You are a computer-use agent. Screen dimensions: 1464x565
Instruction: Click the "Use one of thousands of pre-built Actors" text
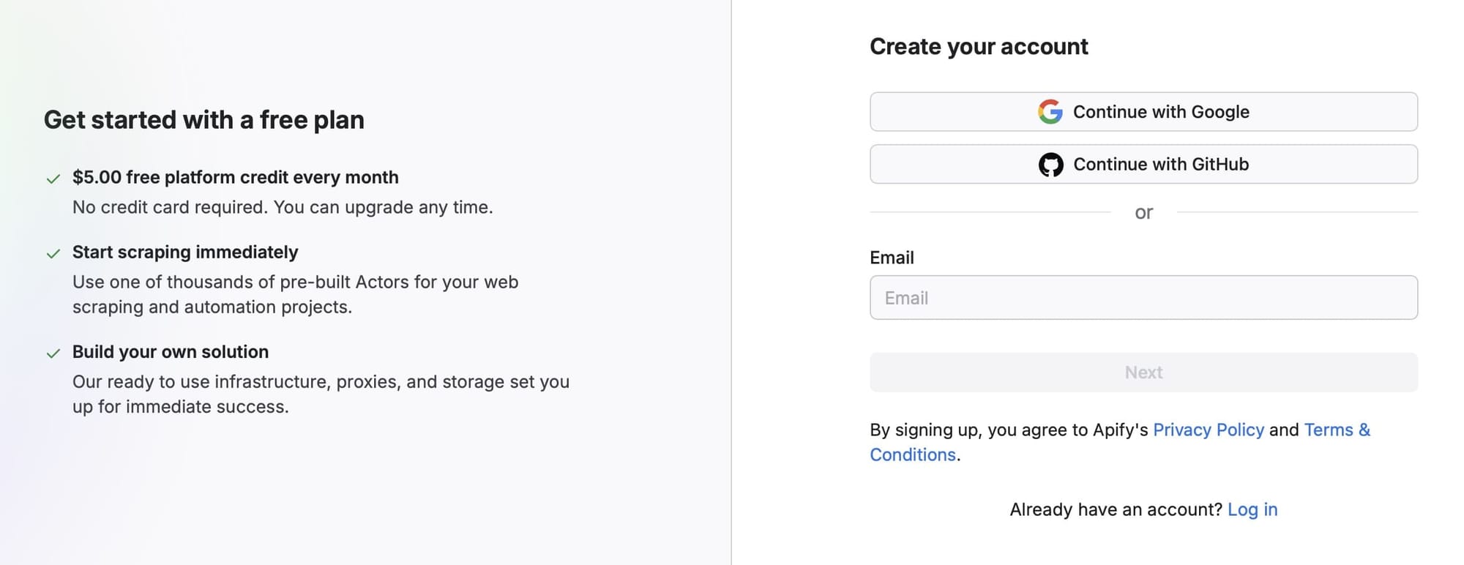pyautogui.click(x=296, y=282)
